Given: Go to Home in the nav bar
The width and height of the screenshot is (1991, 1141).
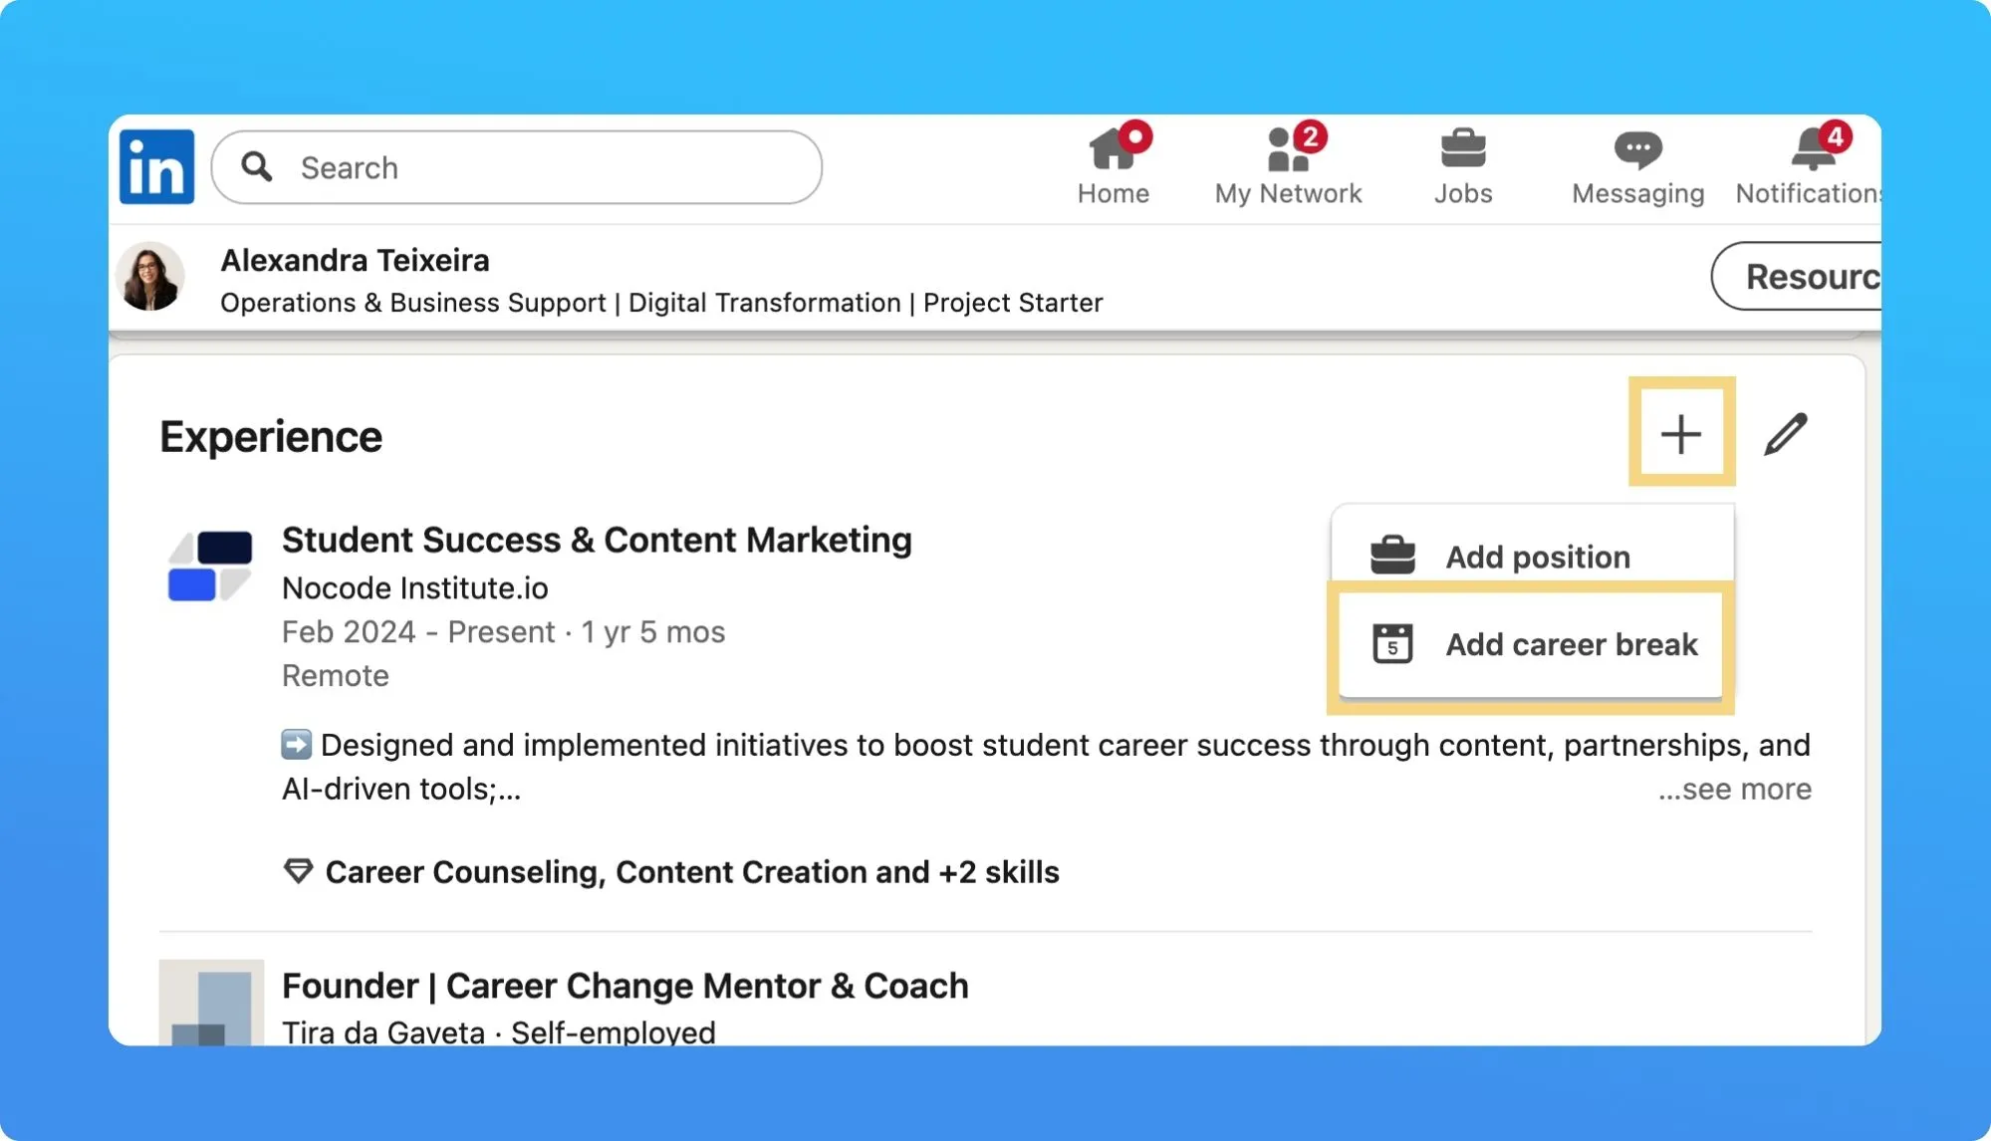Looking at the screenshot, I should click(x=1114, y=166).
